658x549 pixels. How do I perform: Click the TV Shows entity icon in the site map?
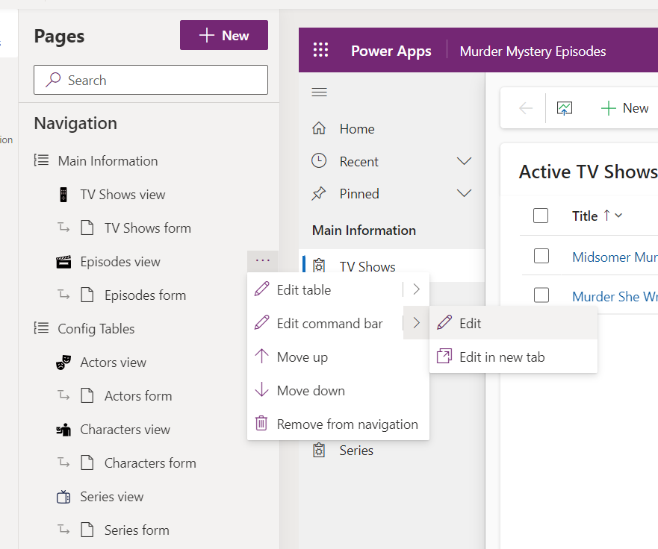pos(319,266)
